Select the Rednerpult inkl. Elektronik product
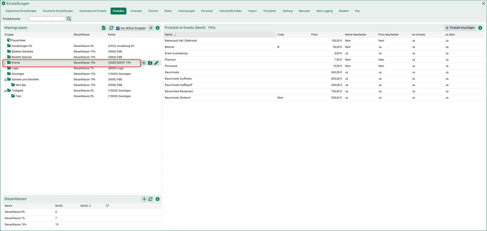Image resolution: width=487 pixels, height=231 pixels. click(324, 41)
